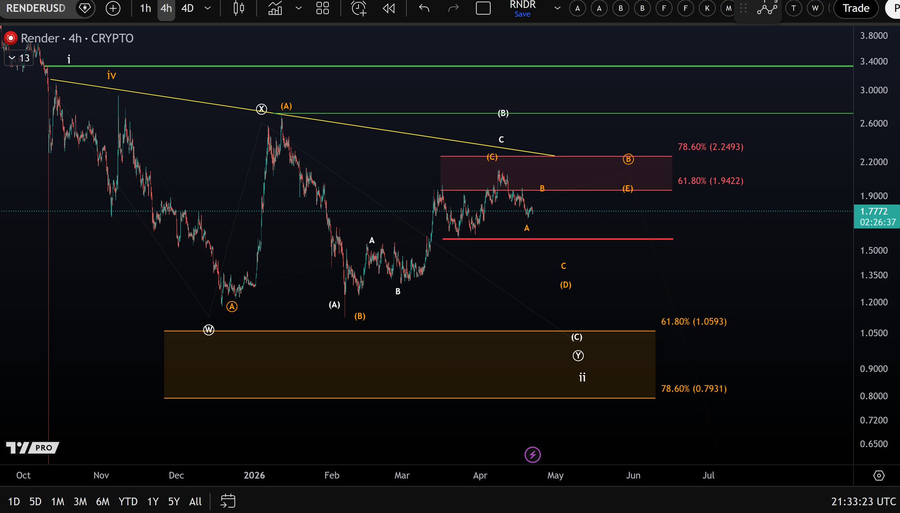Open the layout templates grid icon
Viewport: 900px width, 513px height.
pyautogui.click(x=323, y=8)
